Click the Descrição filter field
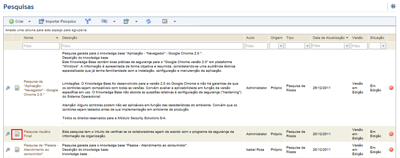Viewport: 400px width, 158px height. coord(152,46)
